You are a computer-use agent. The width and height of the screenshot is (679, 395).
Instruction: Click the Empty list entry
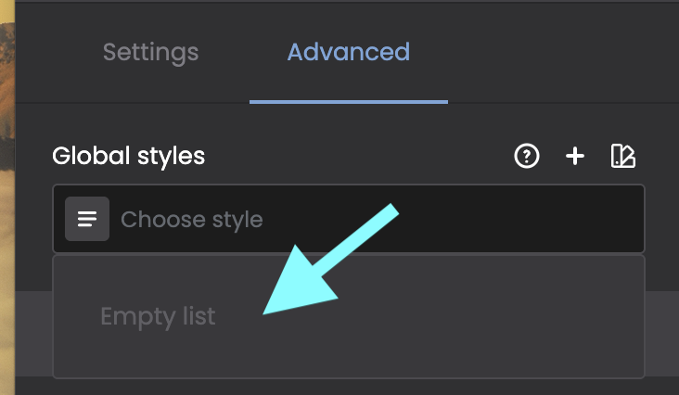tap(158, 317)
